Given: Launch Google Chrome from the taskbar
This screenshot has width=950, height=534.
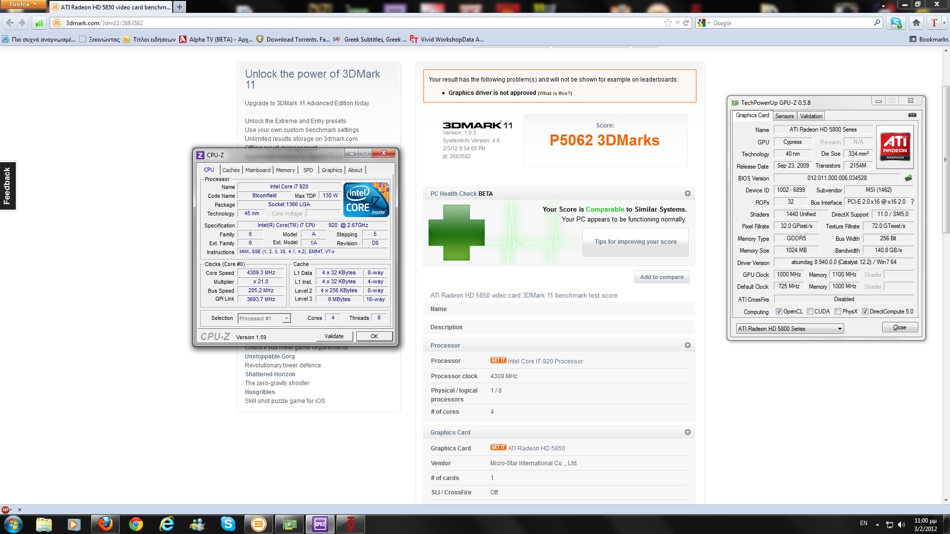Looking at the screenshot, I should pyautogui.click(x=136, y=524).
